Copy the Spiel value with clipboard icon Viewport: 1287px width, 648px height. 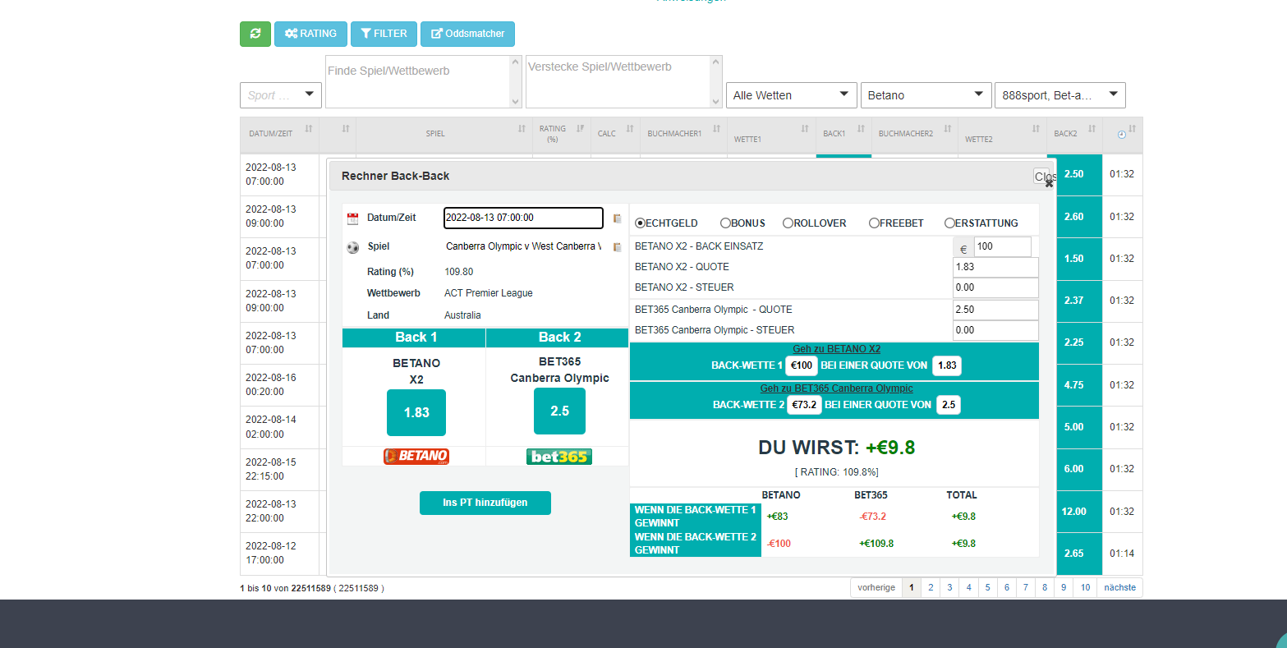click(618, 247)
